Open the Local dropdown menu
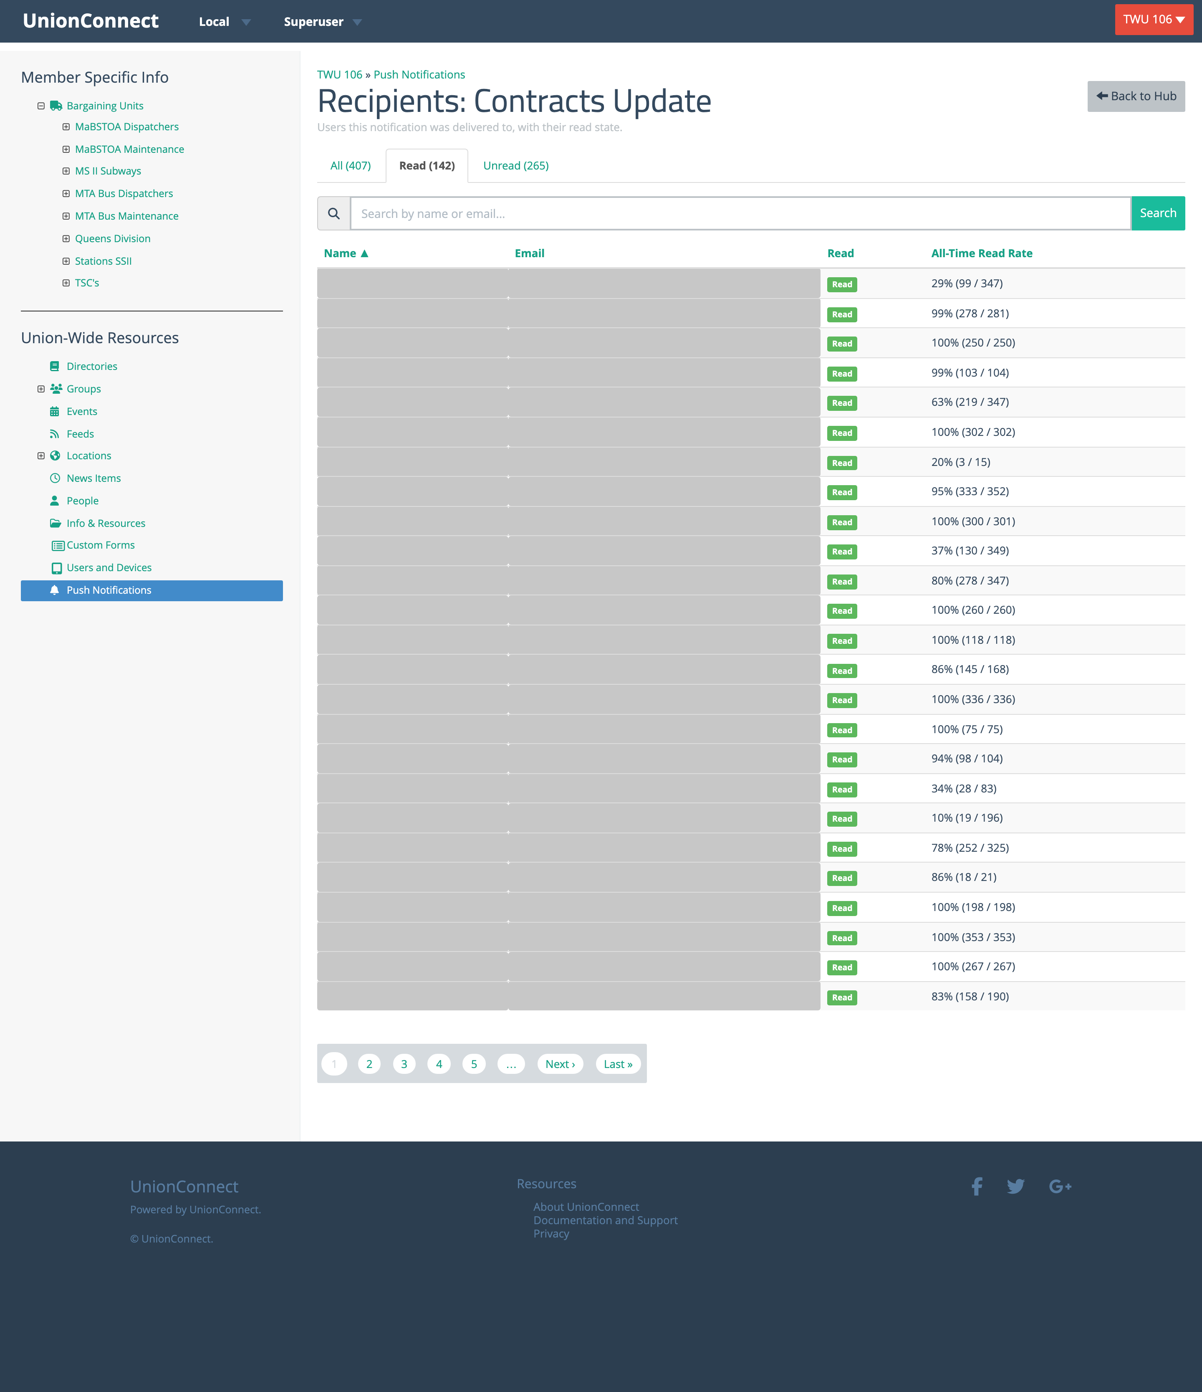The width and height of the screenshot is (1202, 1392). (x=224, y=21)
